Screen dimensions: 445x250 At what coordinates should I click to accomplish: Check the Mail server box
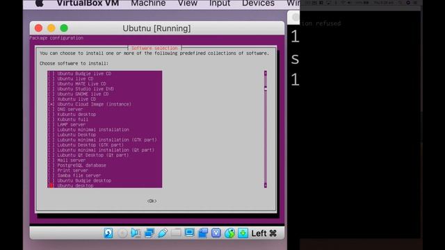(x=51, y=160)
